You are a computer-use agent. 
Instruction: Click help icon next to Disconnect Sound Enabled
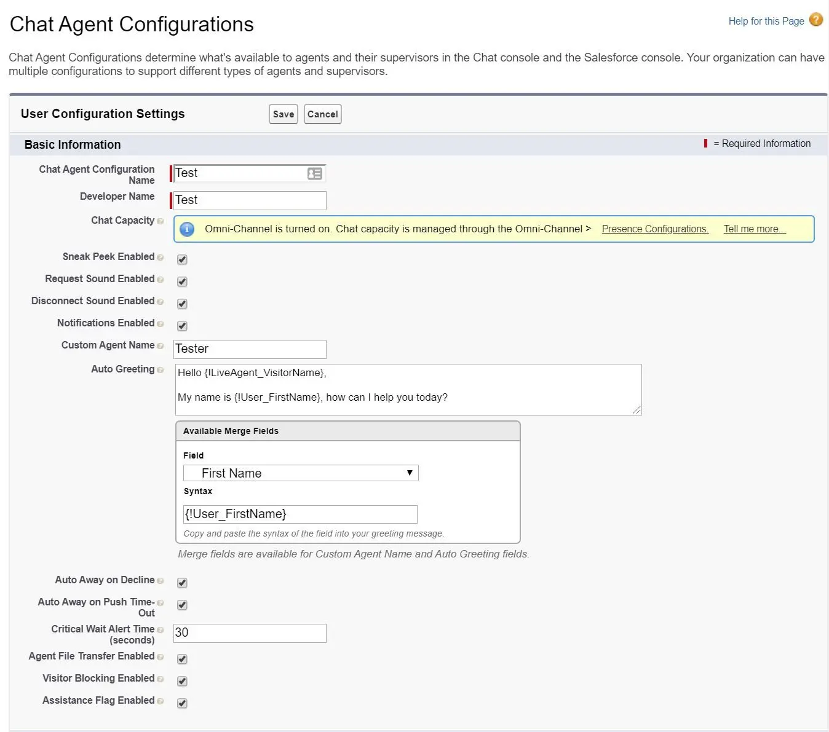point(161,302)
